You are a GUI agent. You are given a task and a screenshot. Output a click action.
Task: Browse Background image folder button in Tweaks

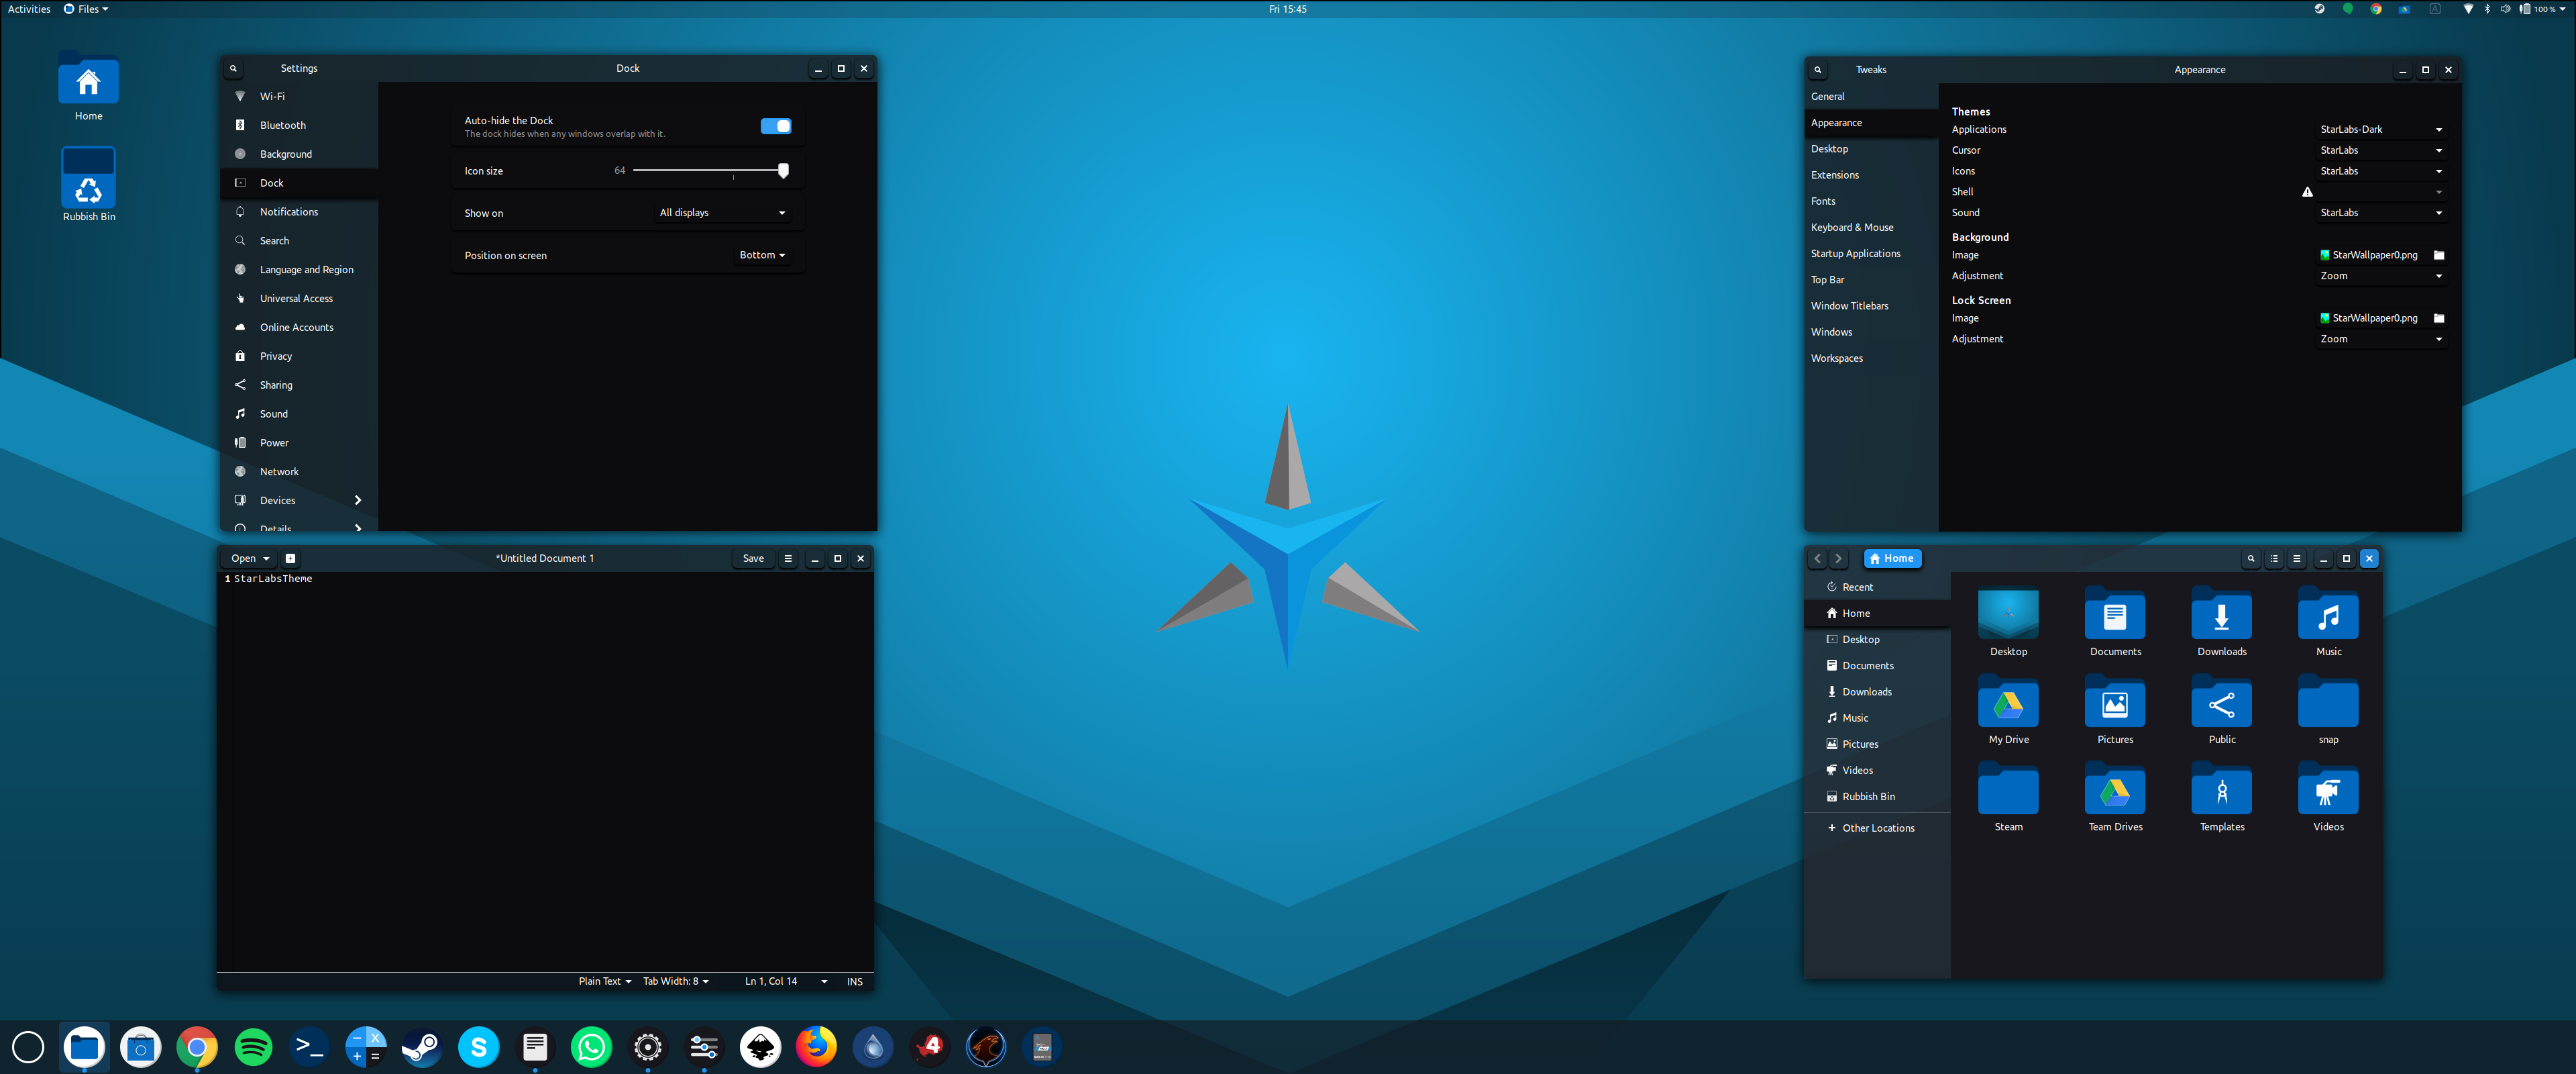pos(2439,255)
